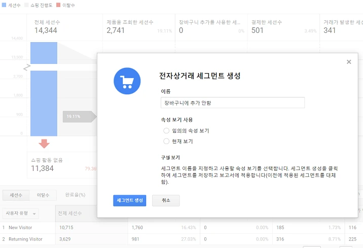This screenshot has width=363, height=248.
Task: Click the 쇼핑 활동 없음 value 11,384
Action: 43,168
